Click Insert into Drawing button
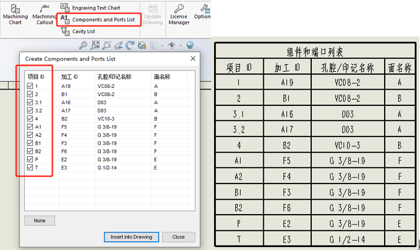This screenshot has height=250, width=420. pyautogui.click(x=131, y=237)
